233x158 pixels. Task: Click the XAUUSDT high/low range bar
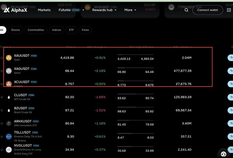coord(136,55)
